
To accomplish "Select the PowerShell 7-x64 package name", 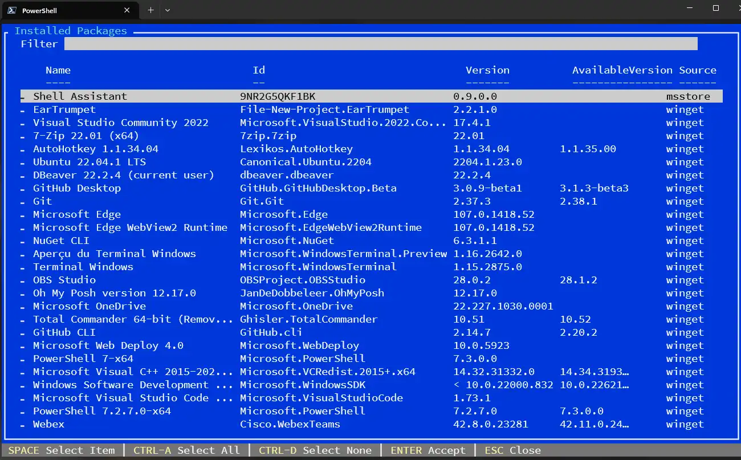I will (83, 359).
